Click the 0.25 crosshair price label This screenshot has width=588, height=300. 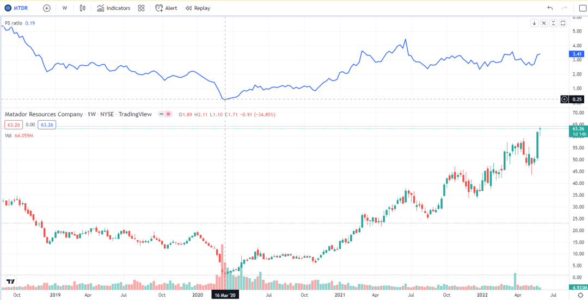[577, 99]
